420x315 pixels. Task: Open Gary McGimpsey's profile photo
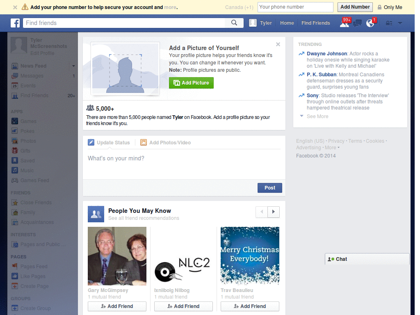pyautogui.click(x=117, y=256)
